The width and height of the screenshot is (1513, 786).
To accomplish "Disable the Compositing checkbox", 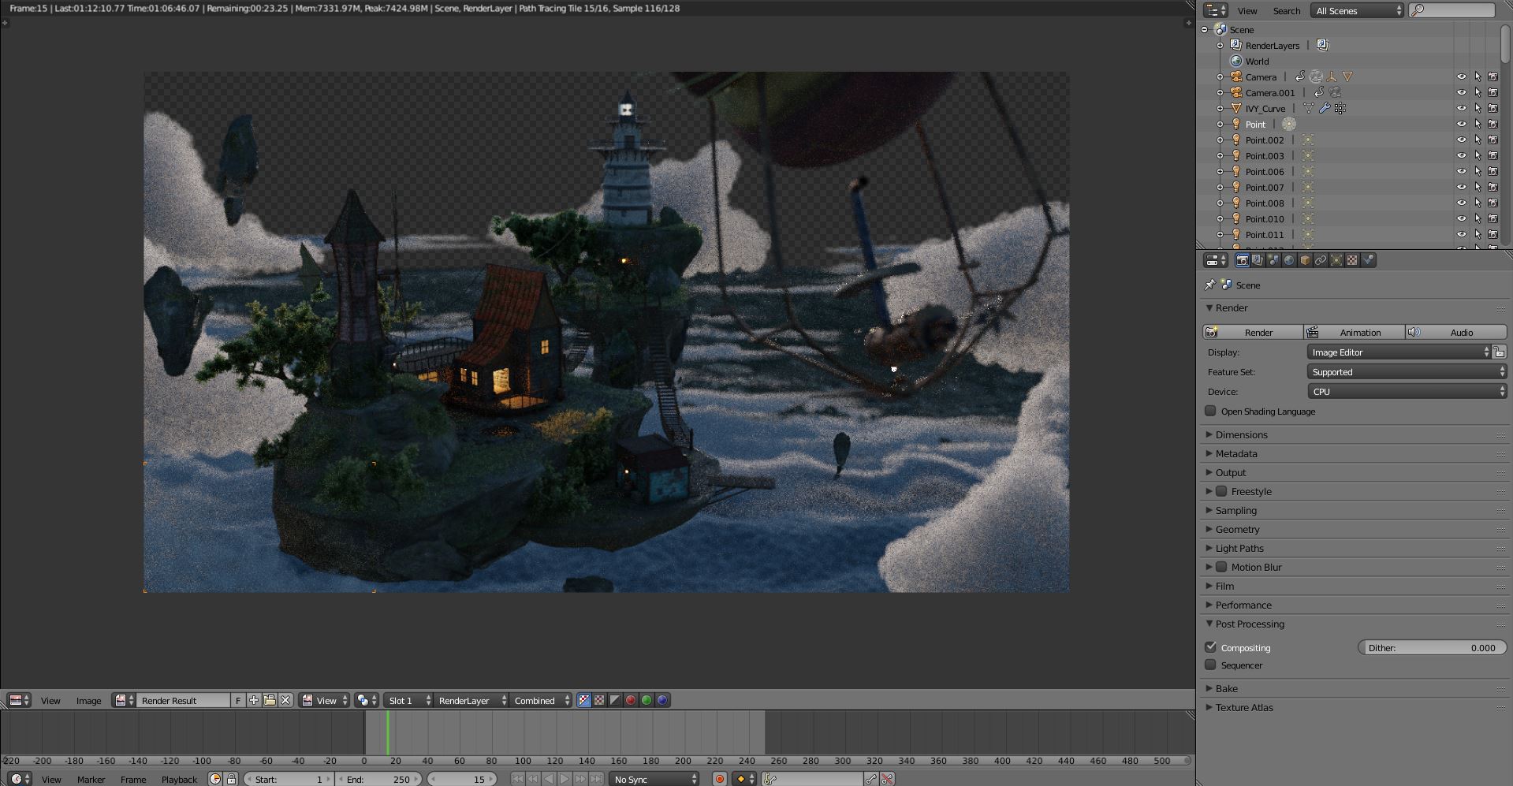I will [x=1211, y=647].
